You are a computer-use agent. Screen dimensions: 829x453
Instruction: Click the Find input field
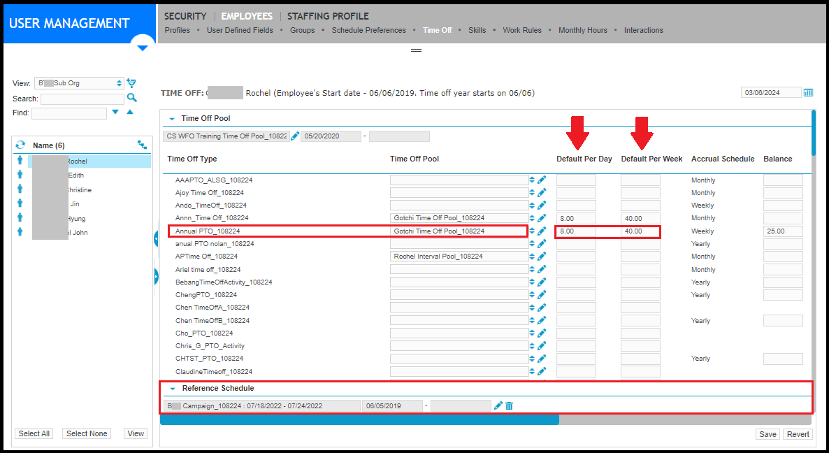(x=69, y=113)
